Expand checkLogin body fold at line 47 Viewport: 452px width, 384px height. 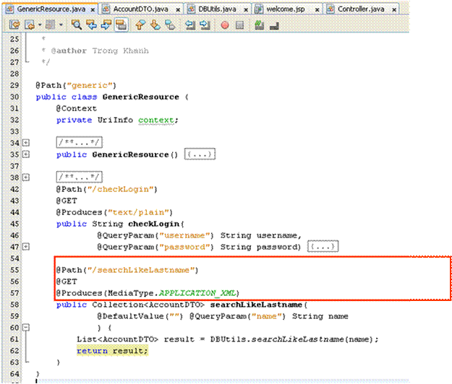point(26,247)
